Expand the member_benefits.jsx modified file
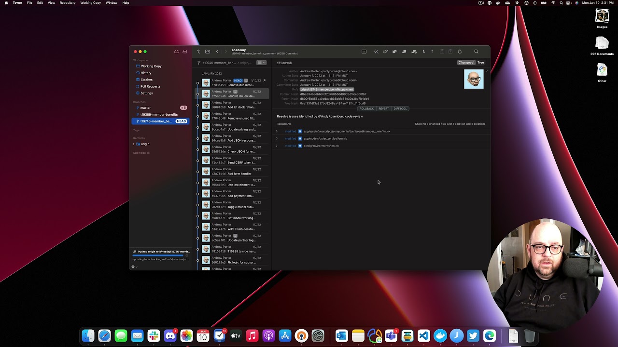The image size is (618, 347). [277, 132]
